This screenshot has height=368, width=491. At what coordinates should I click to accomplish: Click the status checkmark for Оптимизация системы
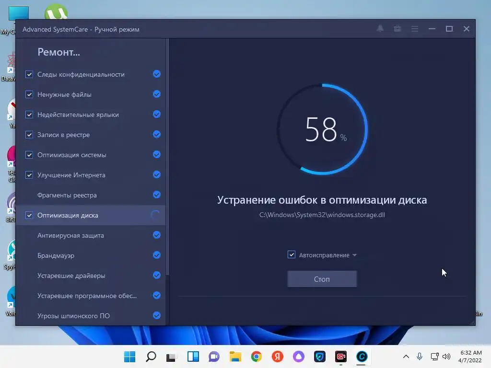coord(157,155)
